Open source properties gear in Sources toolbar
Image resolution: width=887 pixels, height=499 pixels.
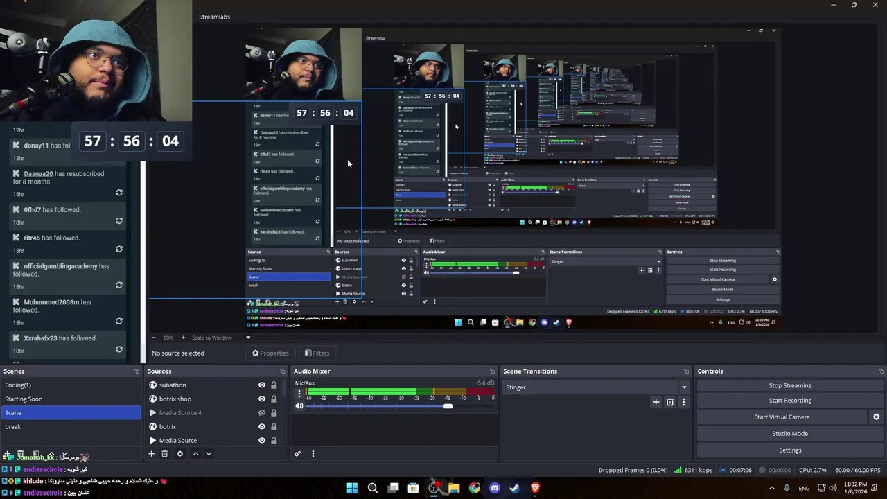[x=180, y=454]
